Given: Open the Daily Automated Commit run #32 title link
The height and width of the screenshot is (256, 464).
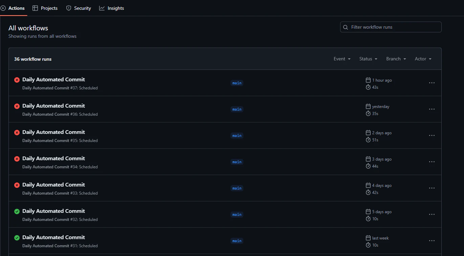Looking at the screenshot, I should pyautogui.click(x=53, y=211).
